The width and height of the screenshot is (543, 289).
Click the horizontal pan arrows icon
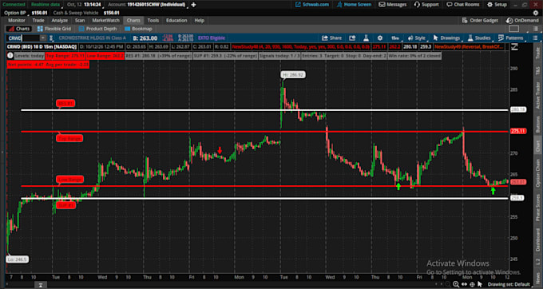pos(464,284)
